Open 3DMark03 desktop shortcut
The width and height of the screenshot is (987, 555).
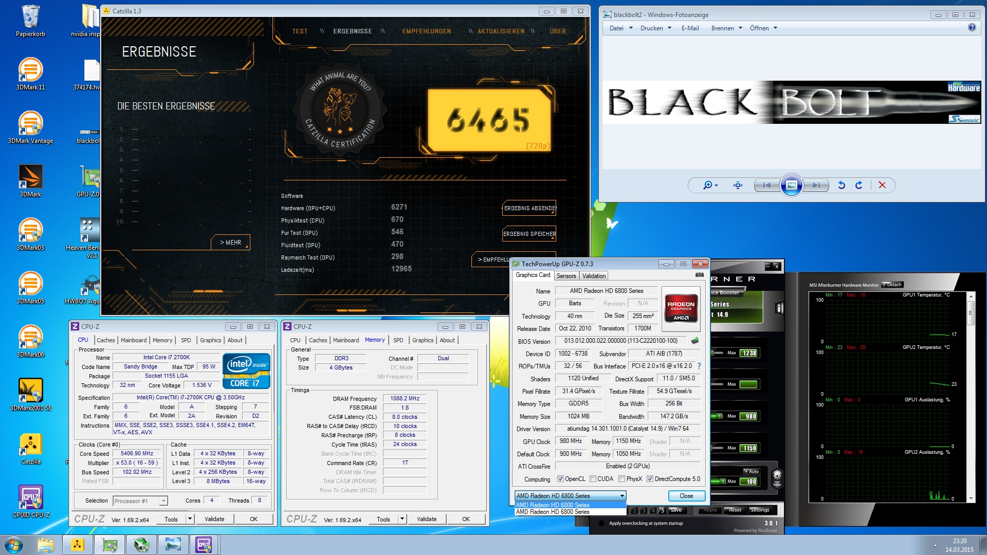(30, 235)
